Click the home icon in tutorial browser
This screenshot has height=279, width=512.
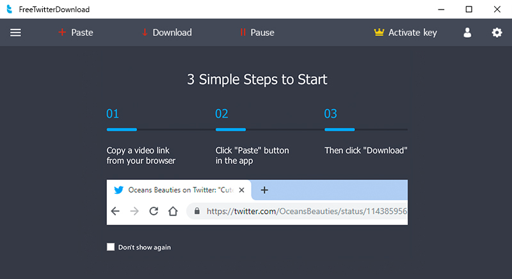173,211
